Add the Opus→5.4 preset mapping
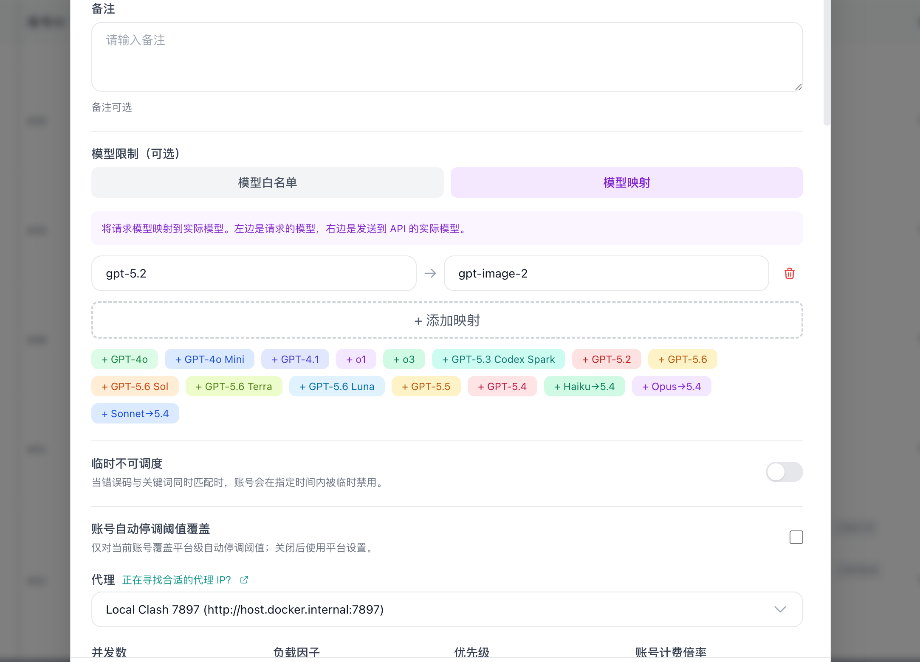920x662 pixels. pyautogui.click(x=672, y=386)
